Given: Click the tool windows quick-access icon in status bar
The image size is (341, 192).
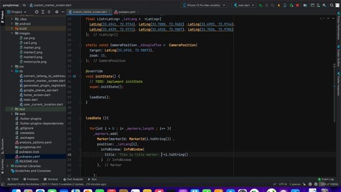Looking at the screenshot, I should 3,185.
